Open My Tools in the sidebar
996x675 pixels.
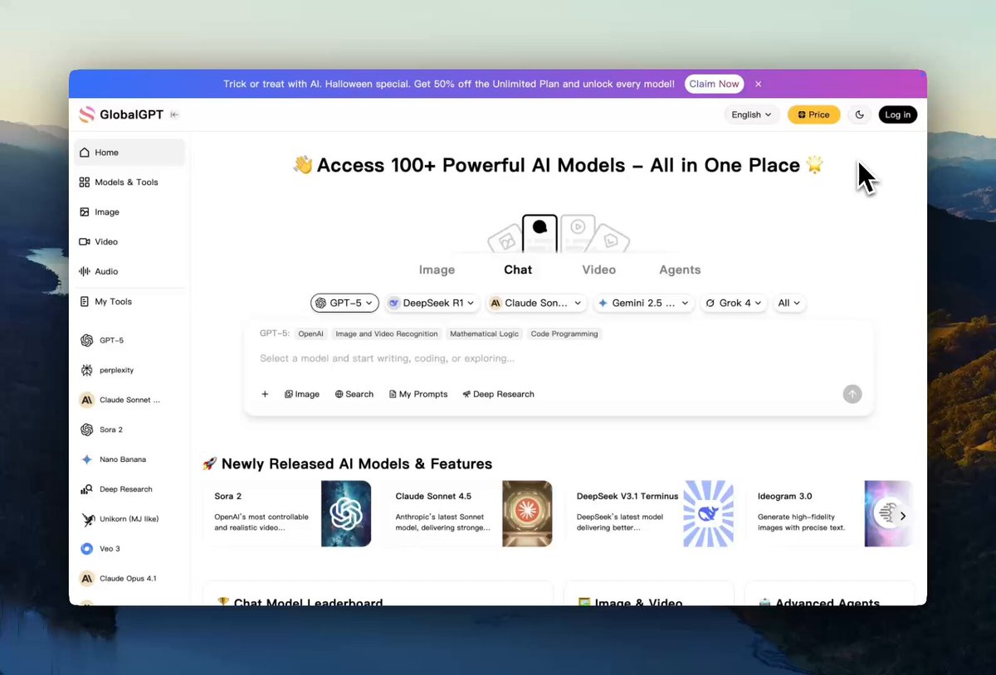point(129,302)
